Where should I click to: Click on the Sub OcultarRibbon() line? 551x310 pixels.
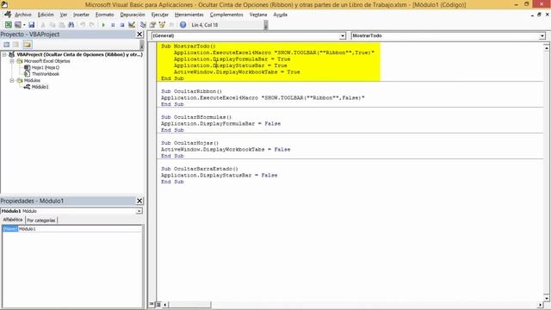pos(191,91)
